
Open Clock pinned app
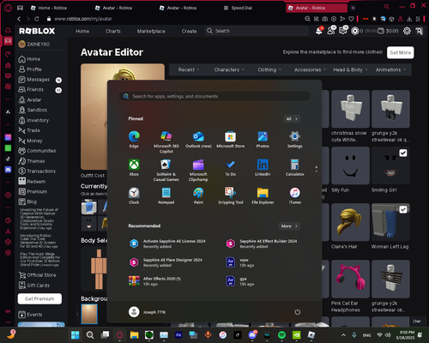[134, 196]
